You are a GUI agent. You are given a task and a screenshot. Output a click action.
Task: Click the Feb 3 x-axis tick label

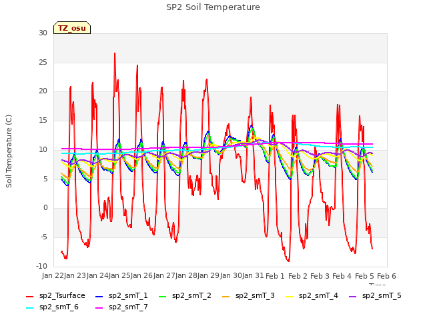click(320, 276)
